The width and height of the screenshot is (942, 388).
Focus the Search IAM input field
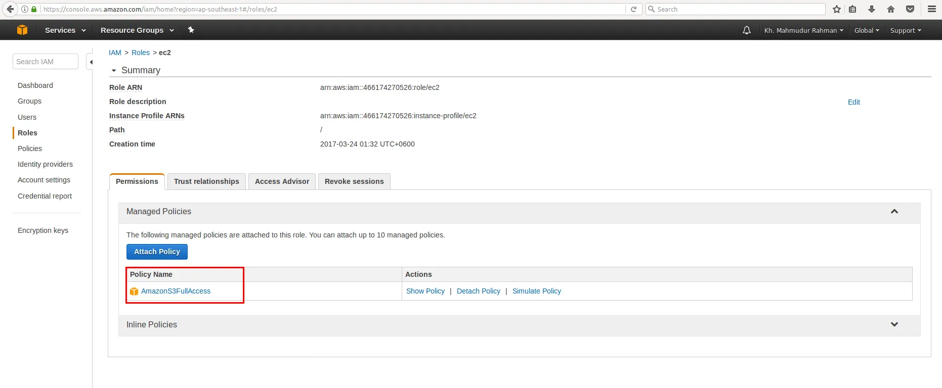(46, 62)
